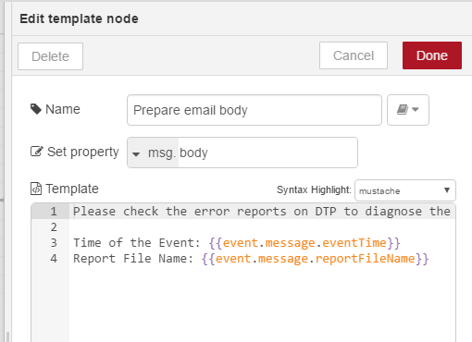The width and height of the screenshot is (472, 342).
Task: Cancel the template node edit
Action: point(354,55)
